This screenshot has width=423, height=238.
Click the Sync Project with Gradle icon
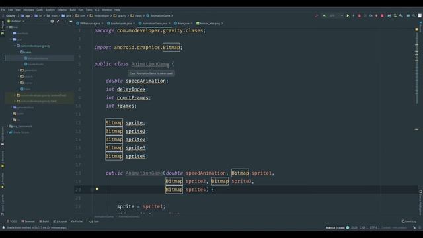coord(389,16)
